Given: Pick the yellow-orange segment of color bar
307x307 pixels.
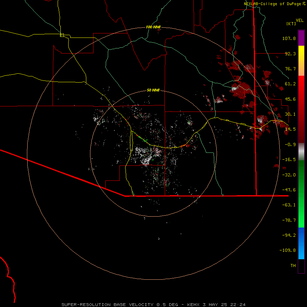Looking at the screenshot, I should coord(301,61).
